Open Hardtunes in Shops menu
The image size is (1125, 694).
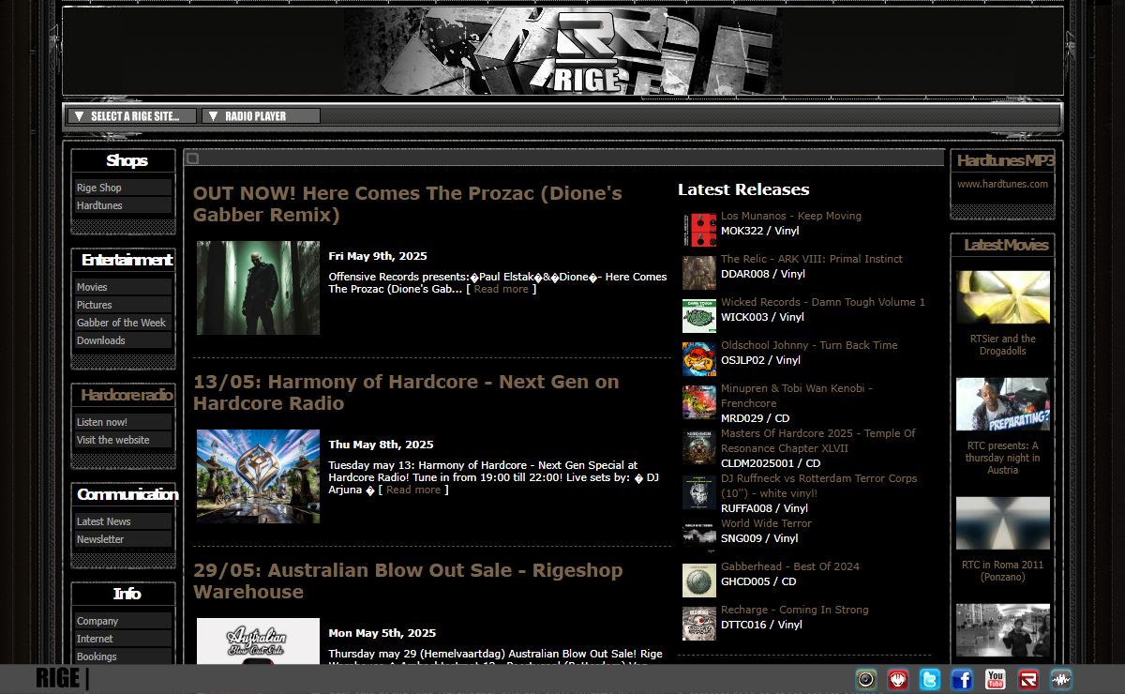pos(123,205)
